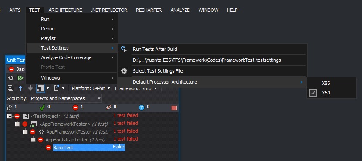
Task: Go to previous test with up arrow
Action: 20,88
